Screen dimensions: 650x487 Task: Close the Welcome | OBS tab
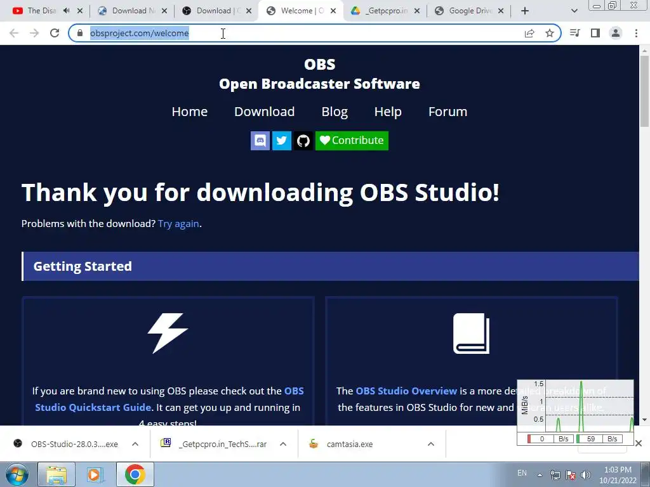(x=333, y=11)
